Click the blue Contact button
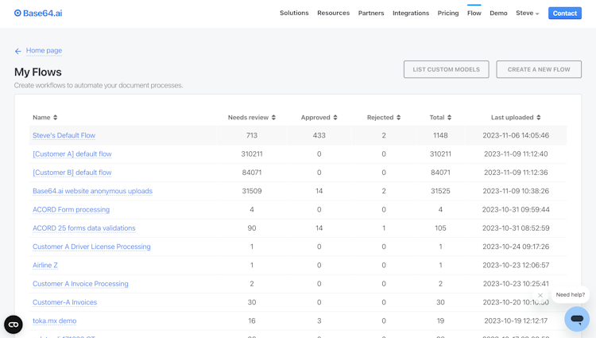596x338 pixels. [x=565, y=14]
